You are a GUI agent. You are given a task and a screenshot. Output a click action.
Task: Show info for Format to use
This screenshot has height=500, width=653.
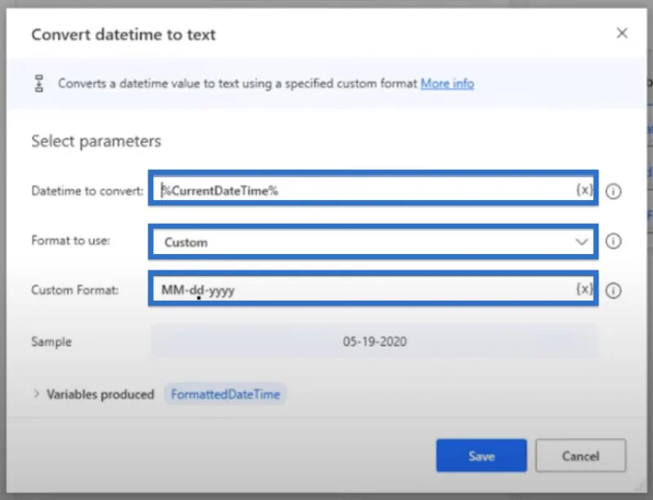[x=613, y=241]
